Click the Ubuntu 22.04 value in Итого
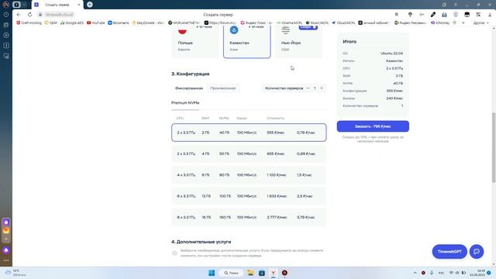 tap(391, 53)
